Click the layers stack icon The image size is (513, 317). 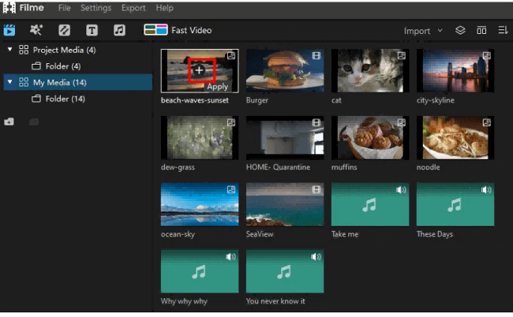[x=460, y=31]
